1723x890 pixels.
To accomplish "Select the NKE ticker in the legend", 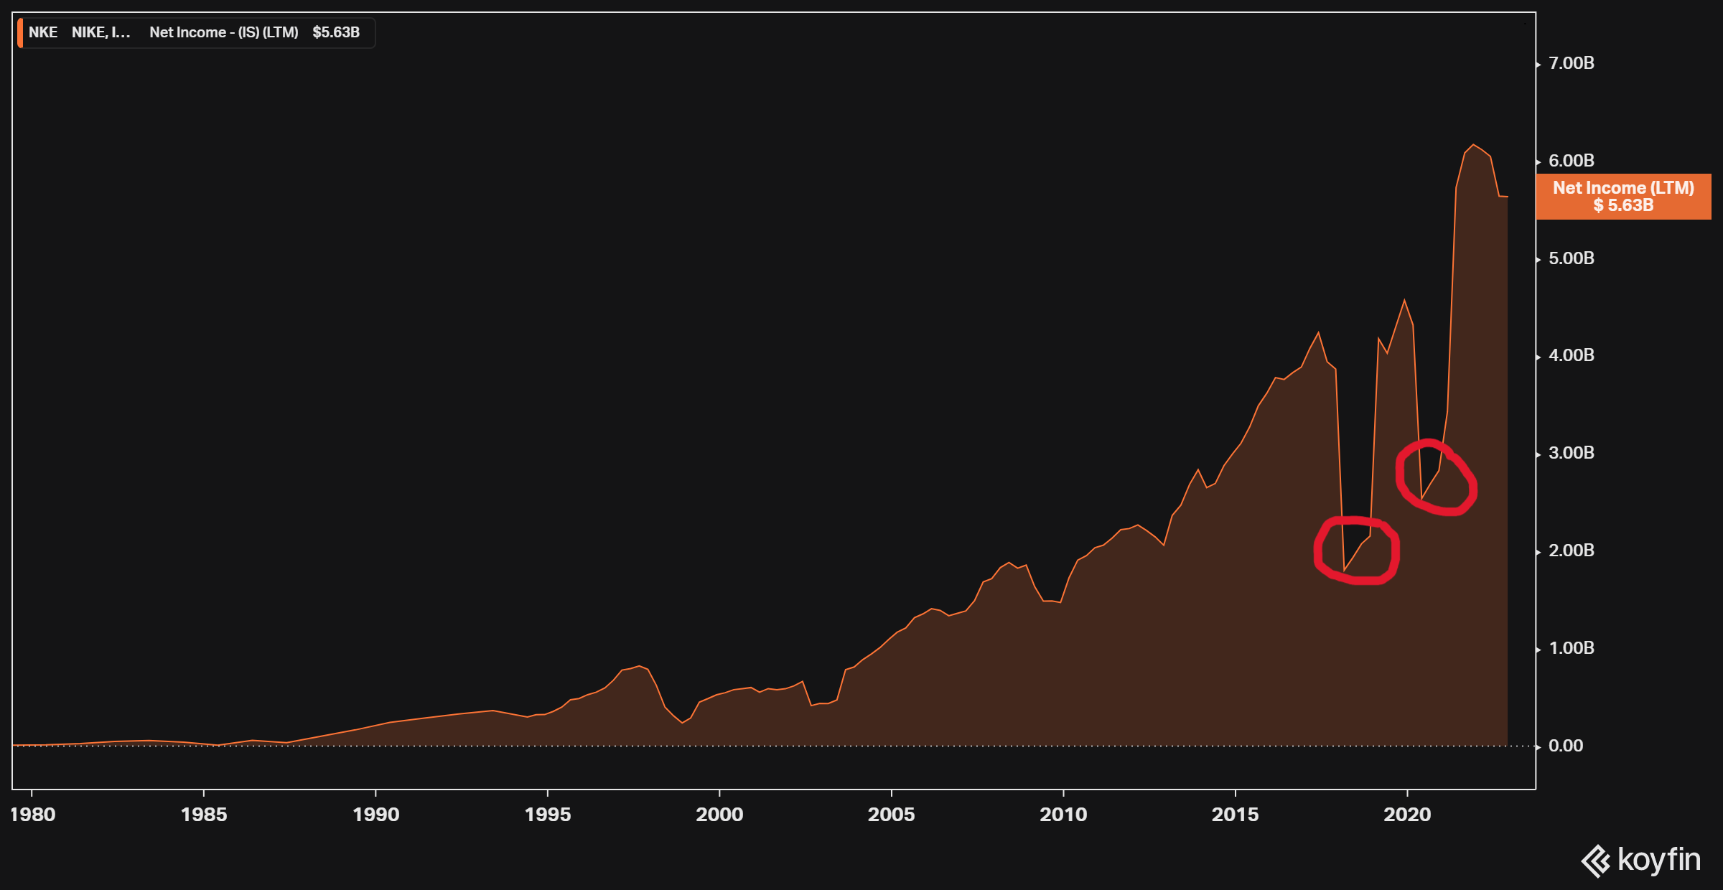I will tap(43, 32).
